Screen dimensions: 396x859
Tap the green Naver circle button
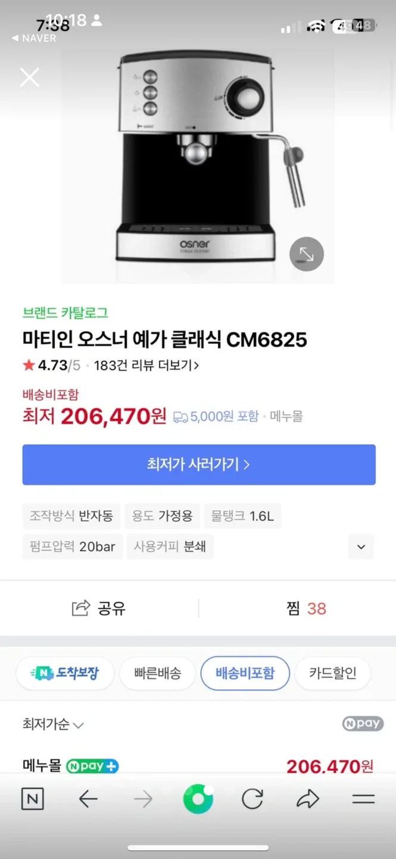click(x=198, y=799)
